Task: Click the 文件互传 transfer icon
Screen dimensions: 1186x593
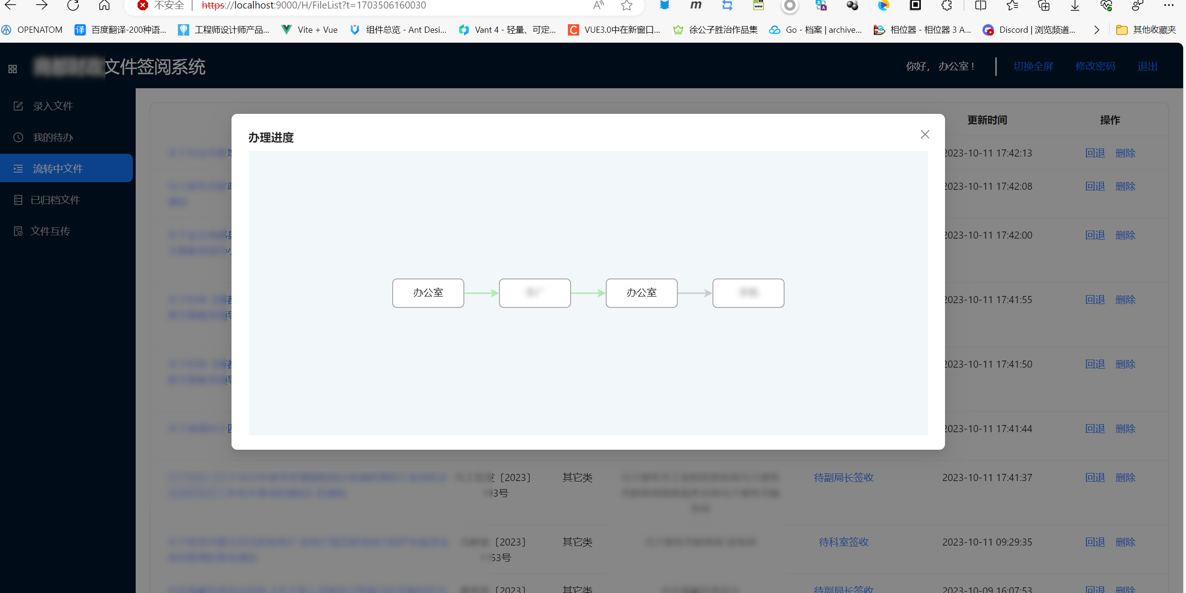Action: point(18,232)
